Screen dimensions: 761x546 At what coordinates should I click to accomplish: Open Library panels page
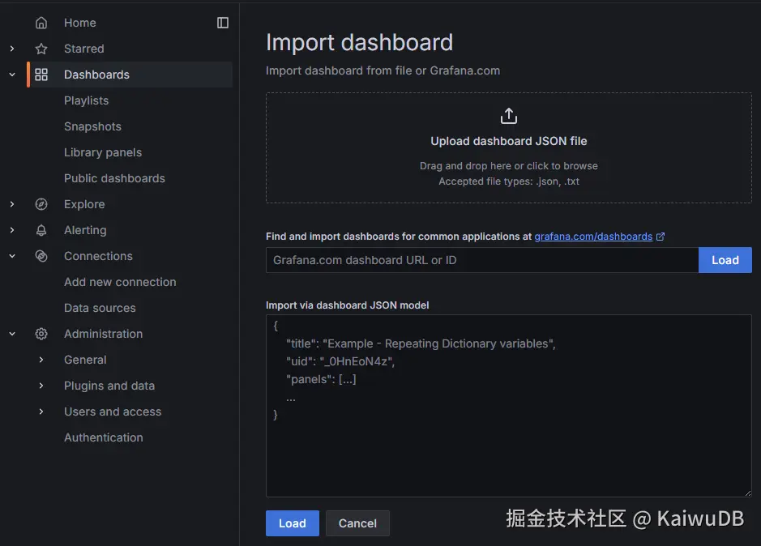coord(103,152)
